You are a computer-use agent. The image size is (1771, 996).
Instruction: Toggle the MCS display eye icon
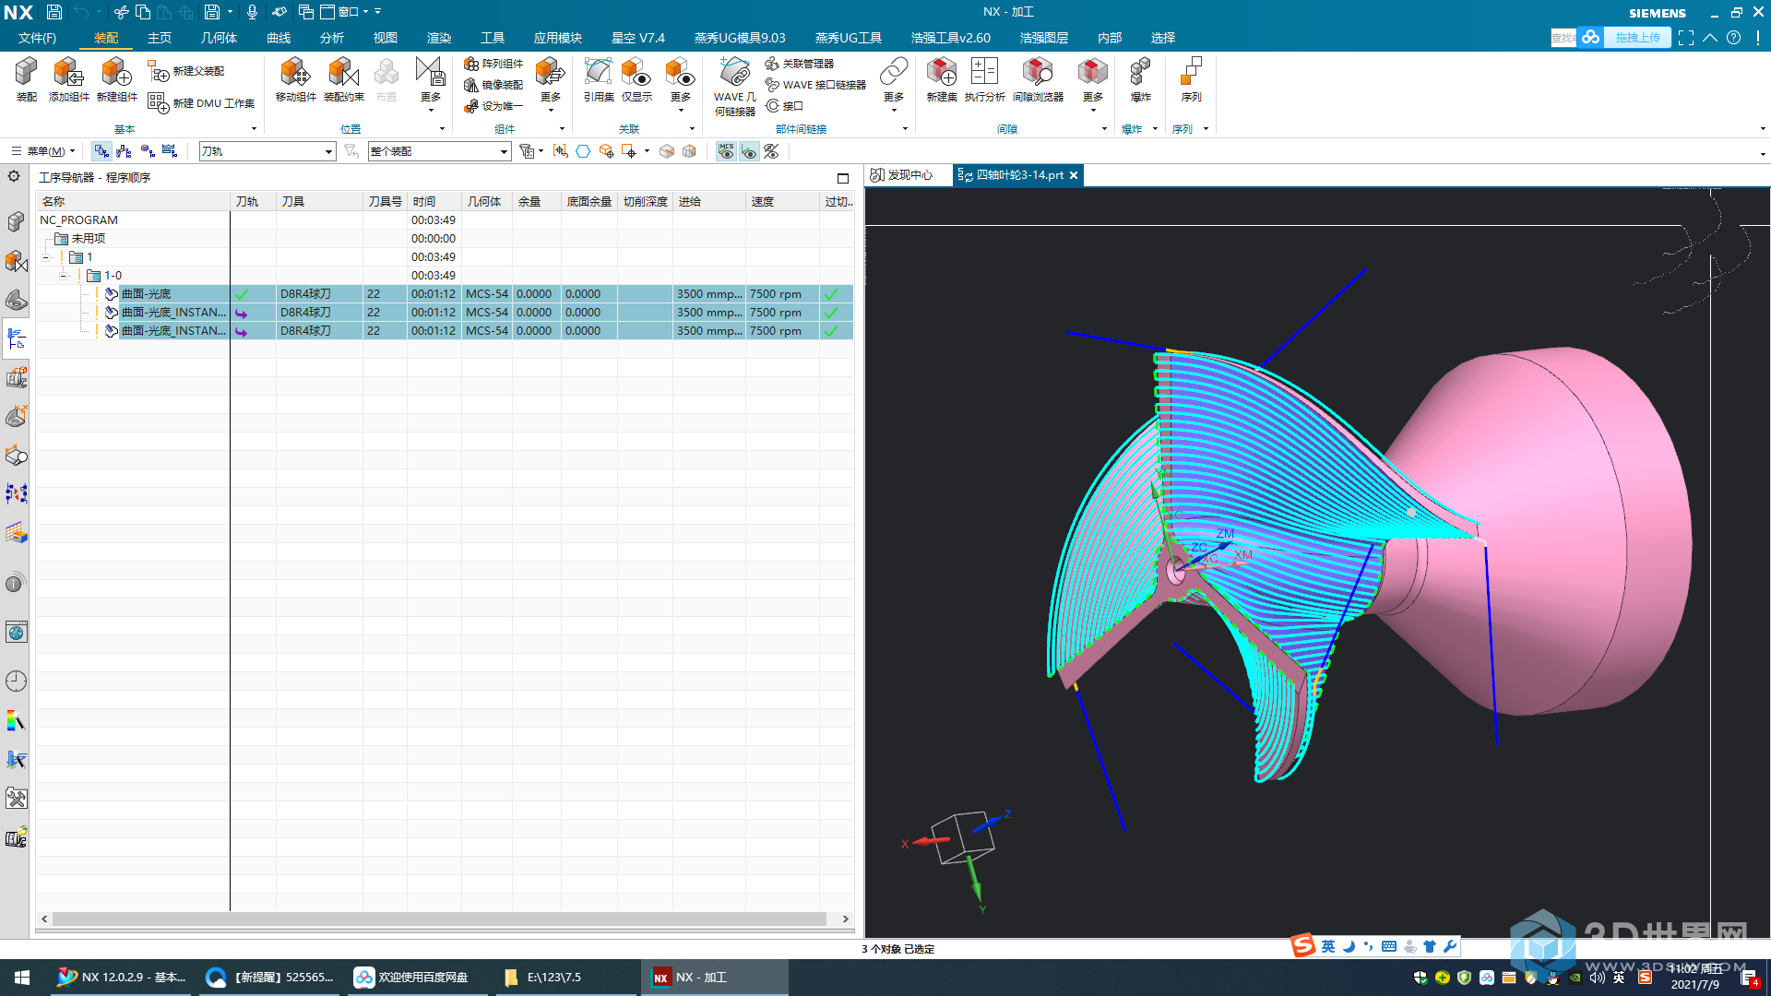point(726,151)
